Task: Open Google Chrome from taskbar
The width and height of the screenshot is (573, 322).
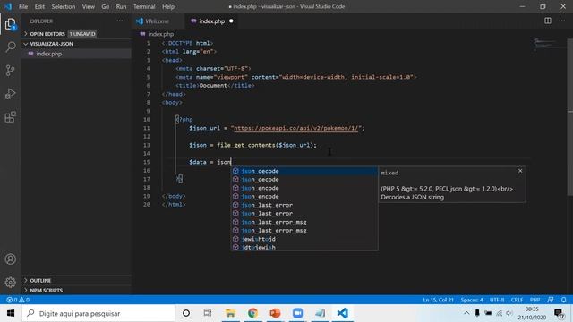Action: (252, 313)
